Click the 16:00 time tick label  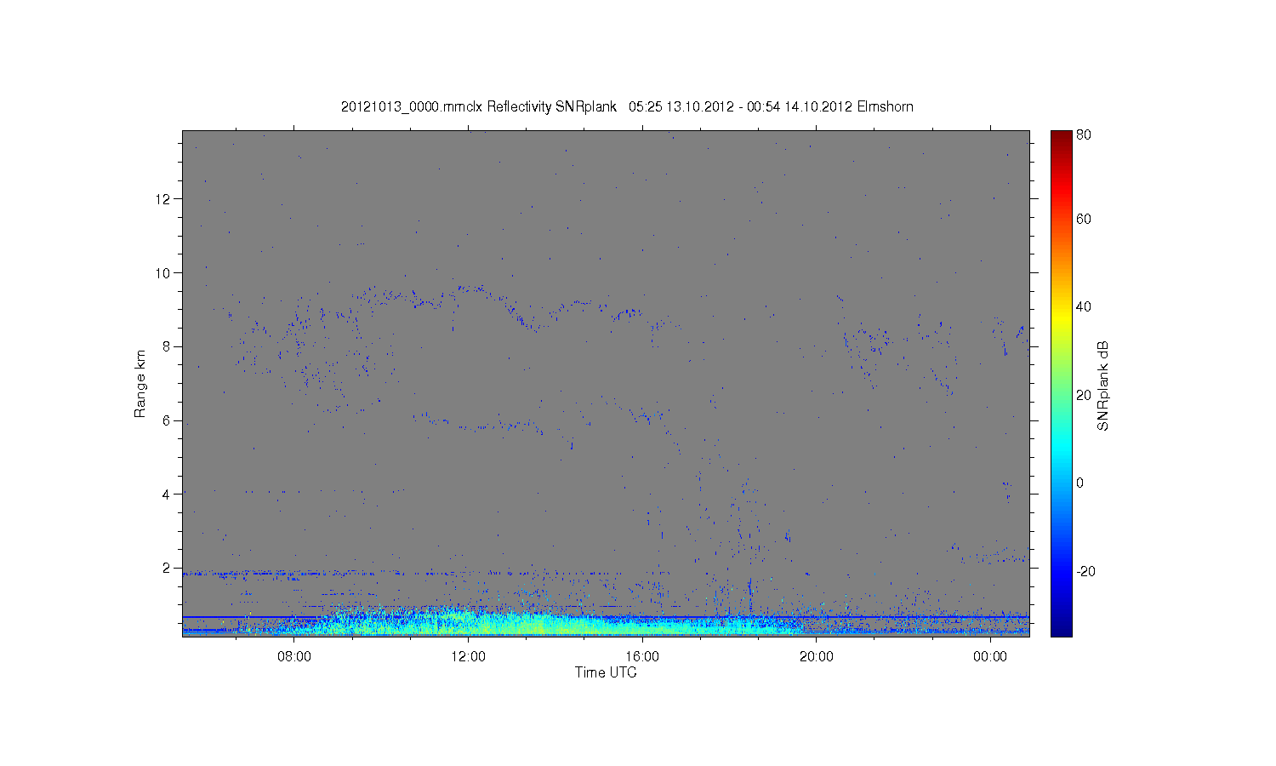(642, 657)
